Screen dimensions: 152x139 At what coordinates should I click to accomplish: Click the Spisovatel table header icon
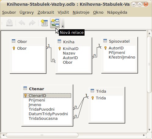[105, 41]
